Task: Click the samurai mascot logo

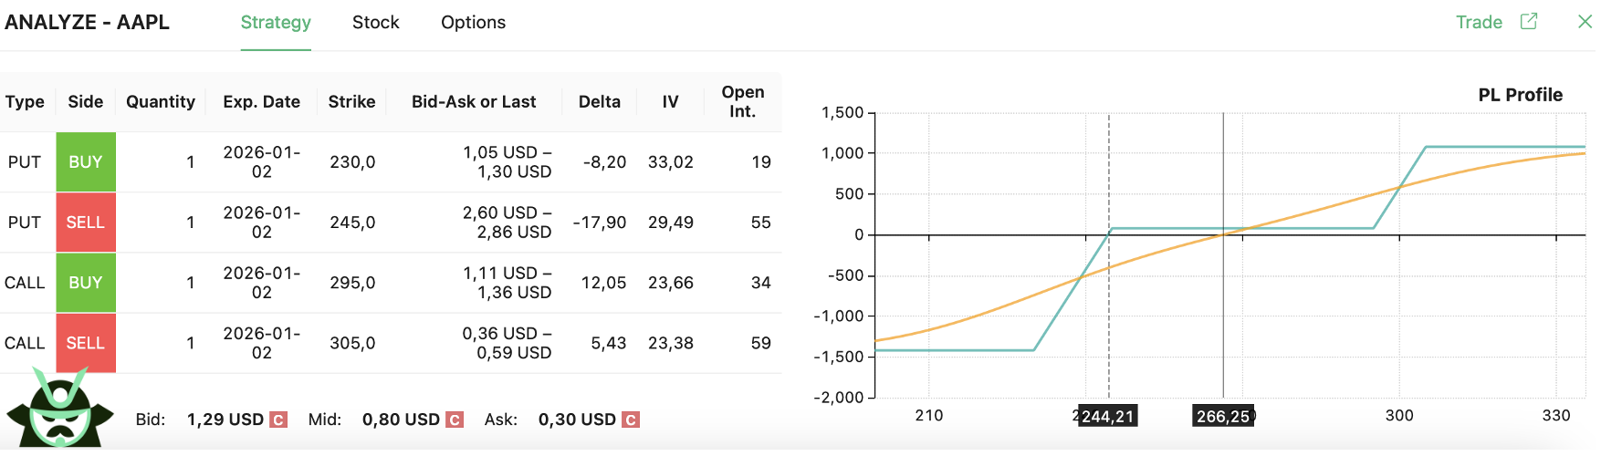Action: pos(60,409)
